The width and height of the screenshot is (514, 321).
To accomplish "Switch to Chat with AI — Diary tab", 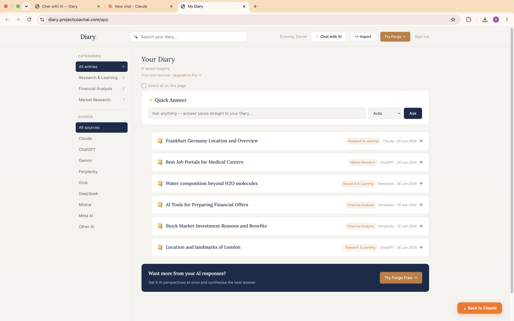I will (x=67, y=6).
